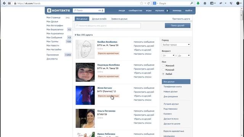Select the Мужской gender option

click(x=163, y=70)
